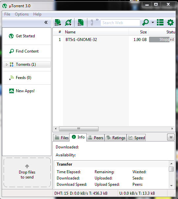Image resolution: width=178 pixels, height=199 pixels.
Task: Select Torrents (1) in the sidebar
Action: [x=27, y=64]
